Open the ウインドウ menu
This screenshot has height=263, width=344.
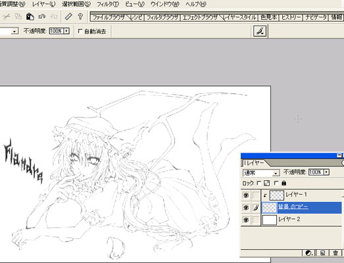165,4
